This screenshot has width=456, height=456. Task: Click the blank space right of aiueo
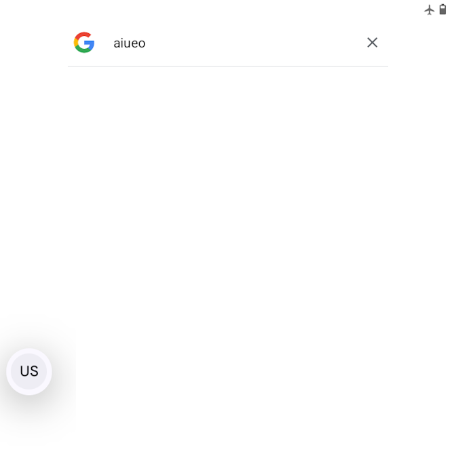[253, 43]
